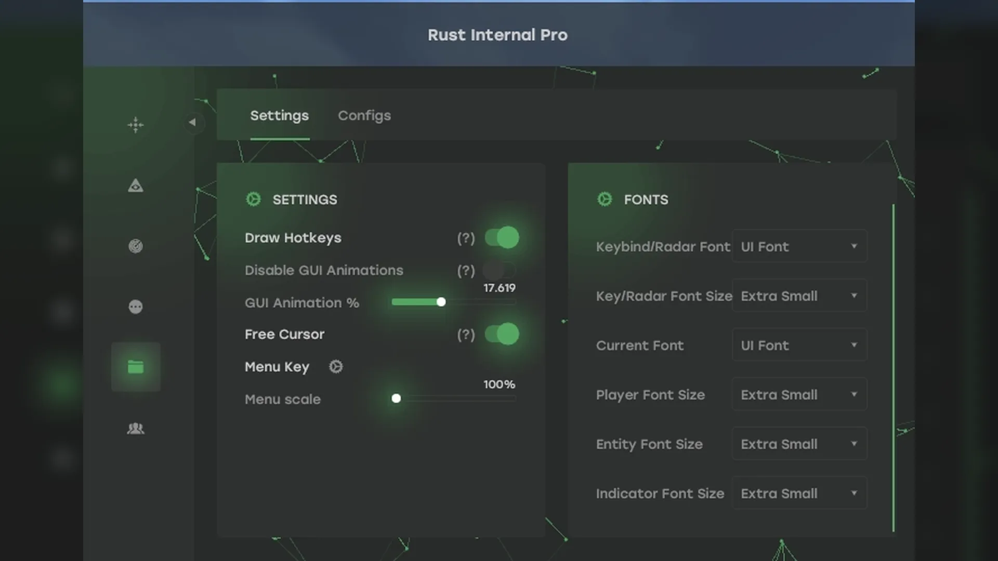Open the Keybind/Radar Font dropdown
Image resolution: width=998 pixels, height=561 pixels.
[x=799, y=246]
